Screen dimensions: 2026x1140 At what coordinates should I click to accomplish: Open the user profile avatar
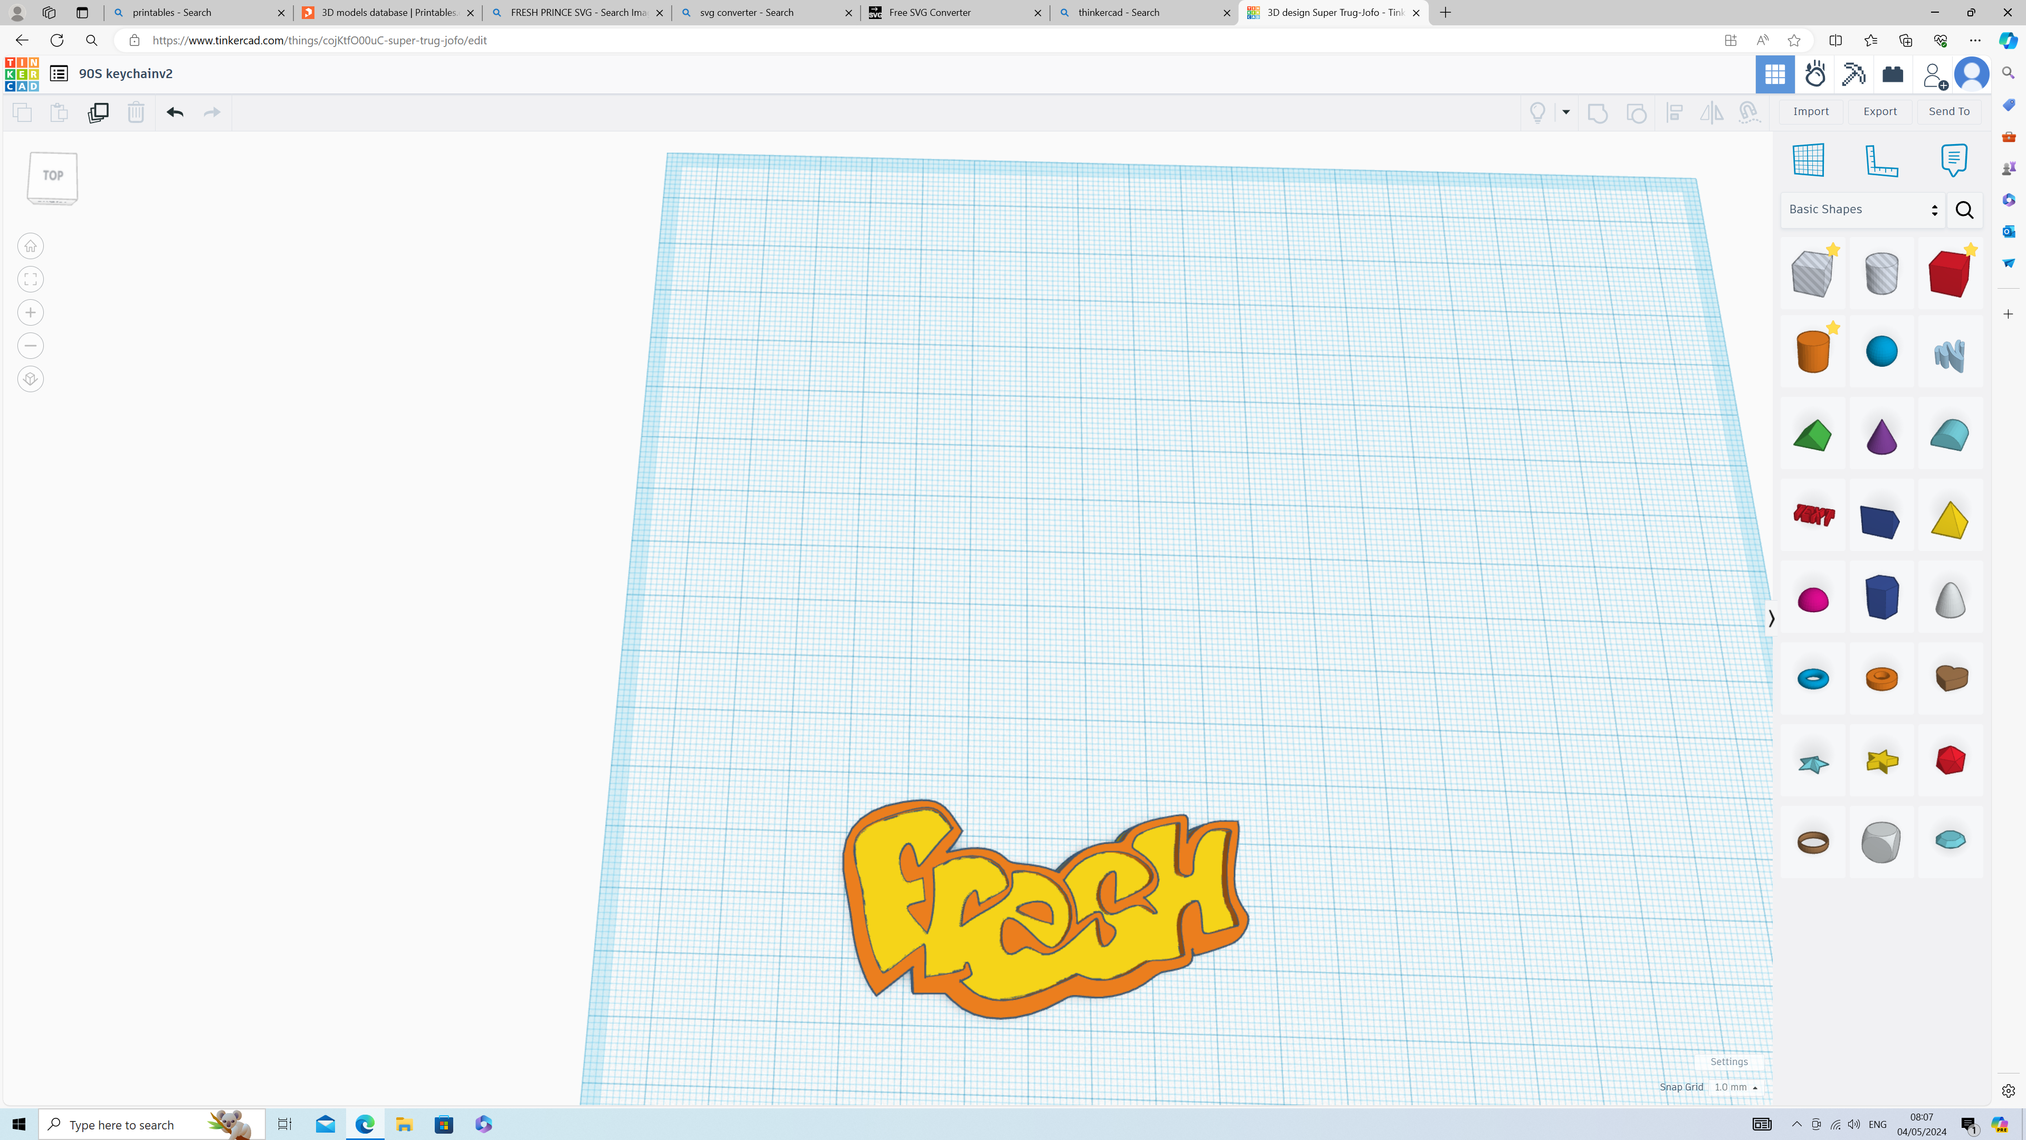[1972, 74]
